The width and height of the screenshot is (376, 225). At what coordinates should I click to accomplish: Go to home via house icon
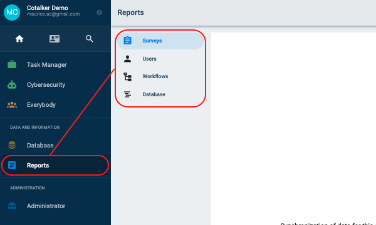19,39
